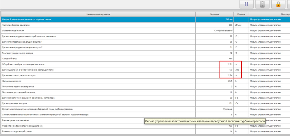Click the orange padlock lock button

[278, 4]
